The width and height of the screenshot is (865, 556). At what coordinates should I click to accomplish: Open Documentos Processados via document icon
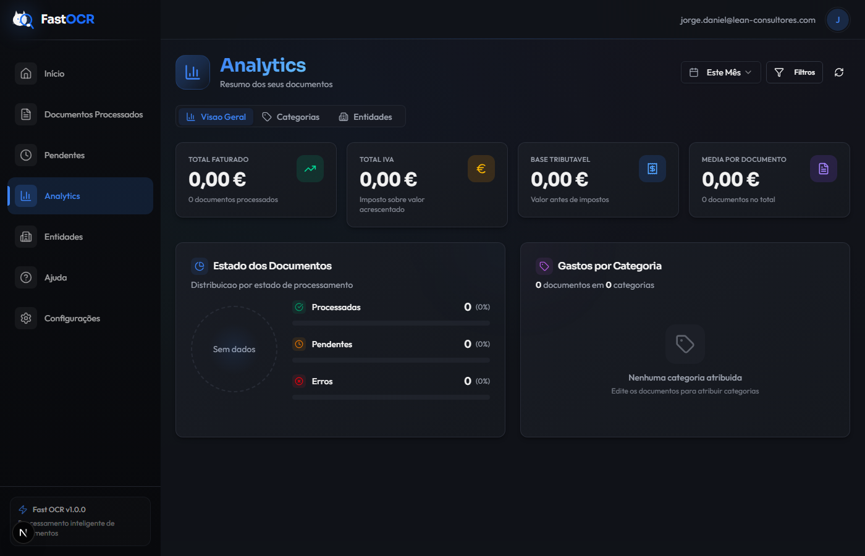[25, 114]
